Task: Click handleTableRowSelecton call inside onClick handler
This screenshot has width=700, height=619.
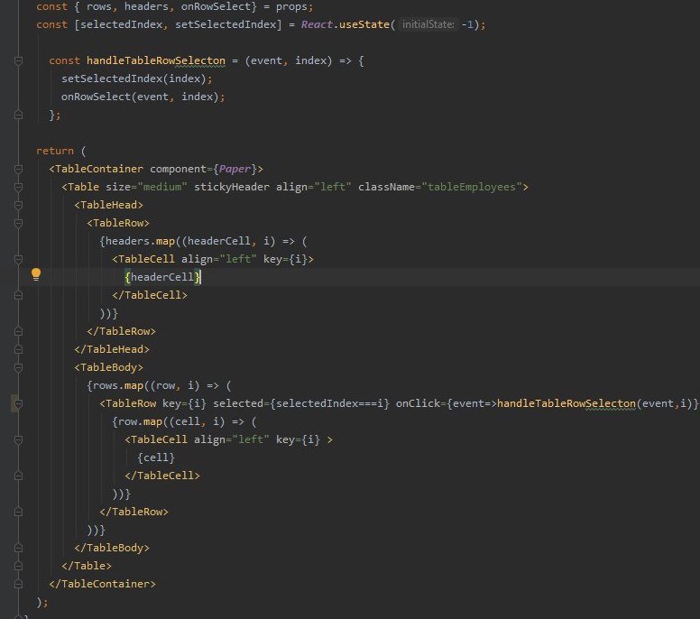Action: click(566, 403)
